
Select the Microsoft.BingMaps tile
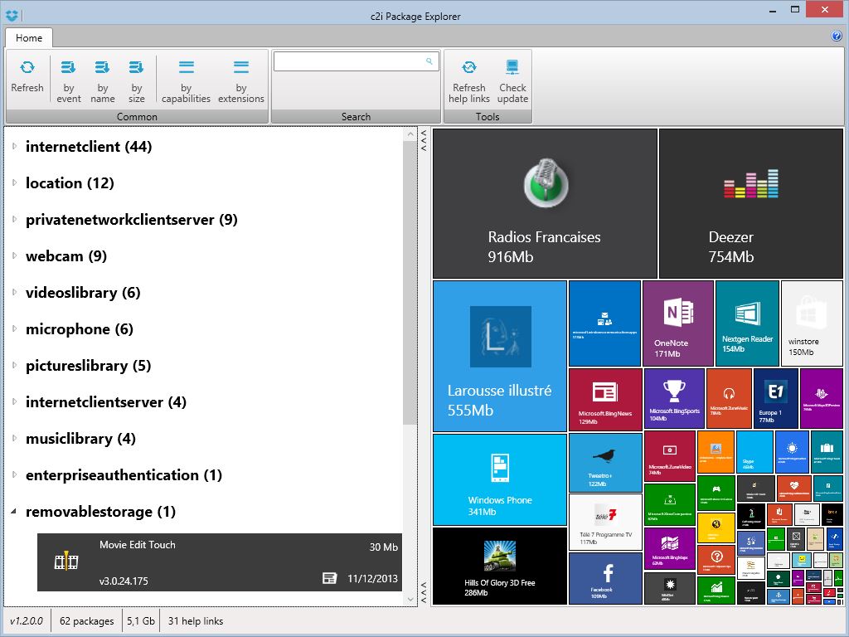[670, 549]
